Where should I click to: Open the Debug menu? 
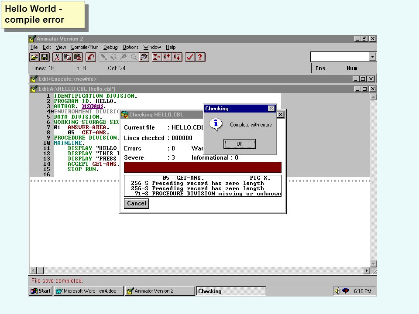coord(110,47)
